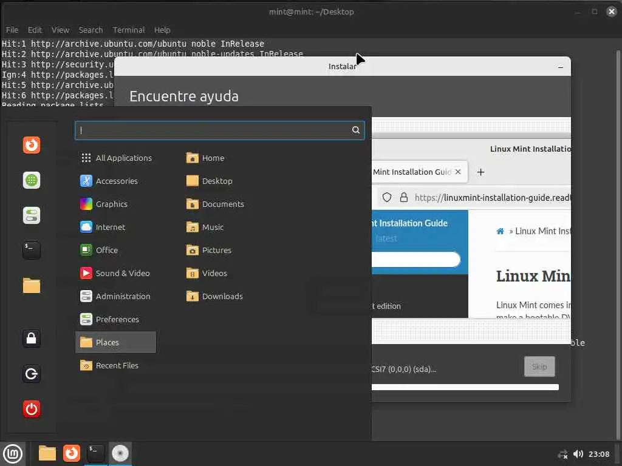Open the Office category

click(x=116, y=250)
